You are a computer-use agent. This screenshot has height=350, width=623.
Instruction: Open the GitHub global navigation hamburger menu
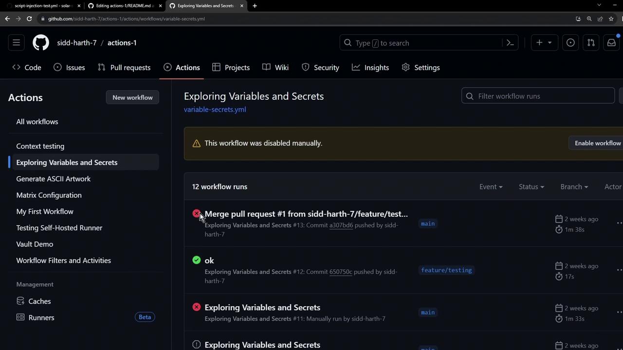[16, 43]
